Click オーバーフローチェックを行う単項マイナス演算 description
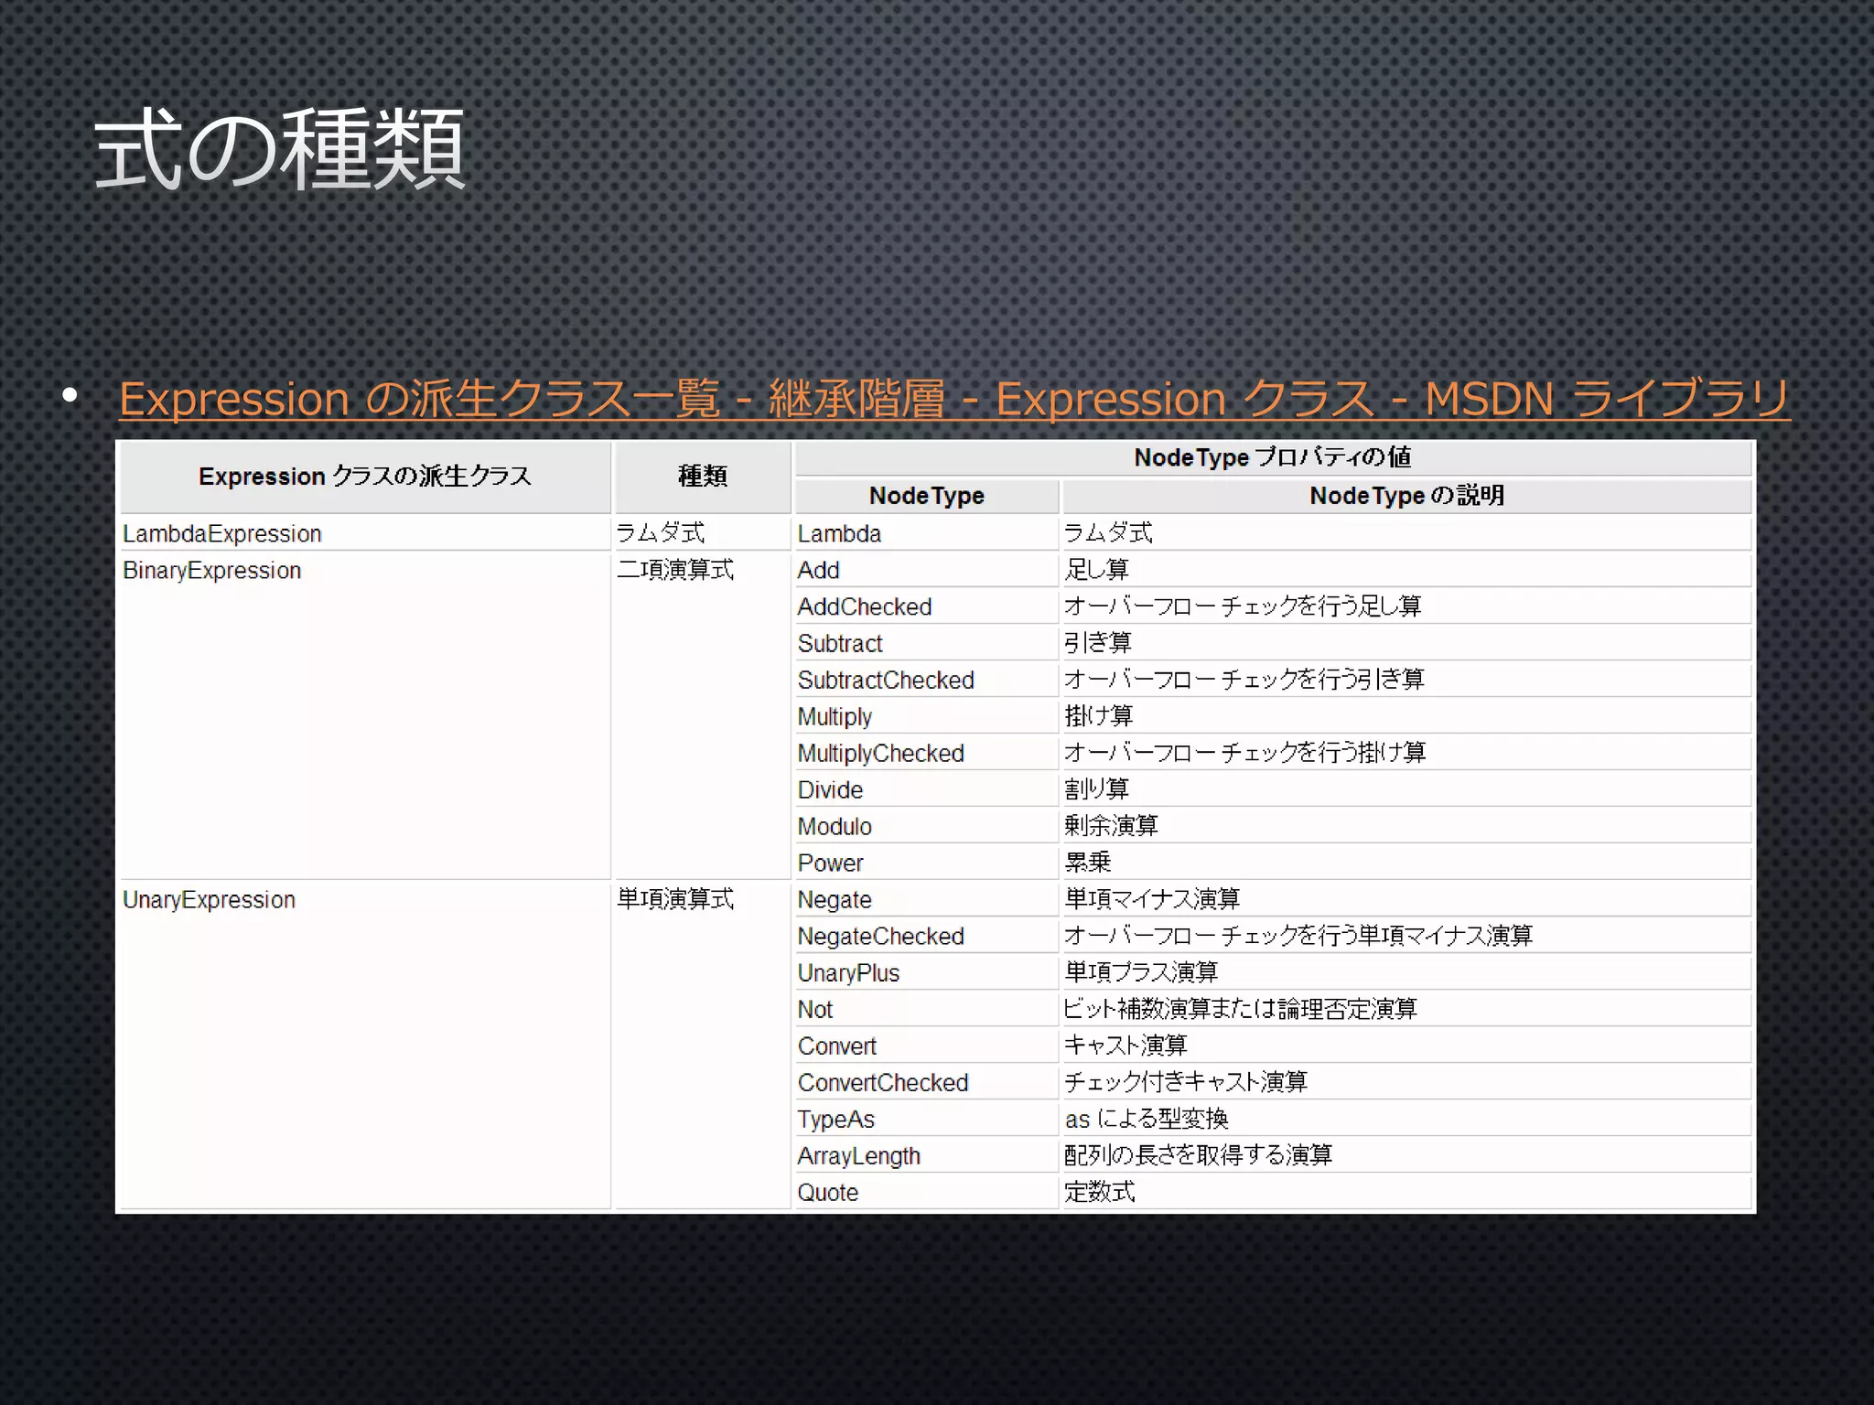The width and height of the screenshot is (1874, 1405). pos(1407,936)
